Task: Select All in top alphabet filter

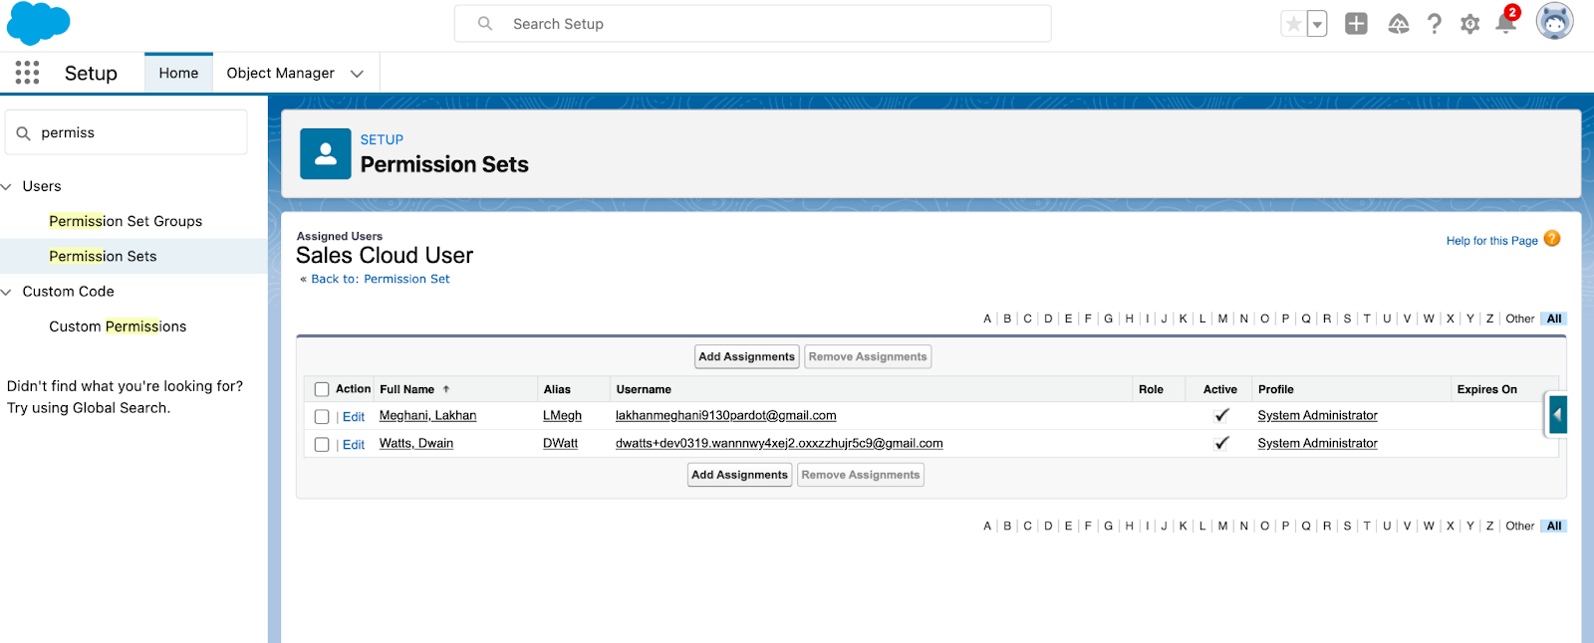Action: (1554, 319)
